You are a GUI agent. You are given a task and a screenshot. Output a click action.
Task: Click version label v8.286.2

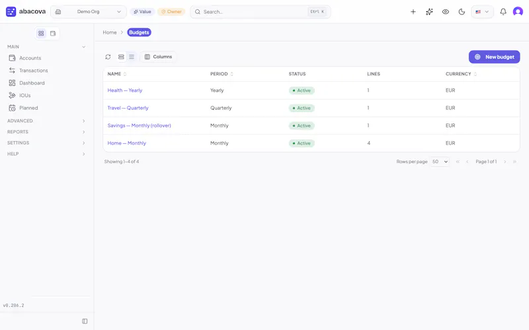pyautogui.click(x=13, y=306)
